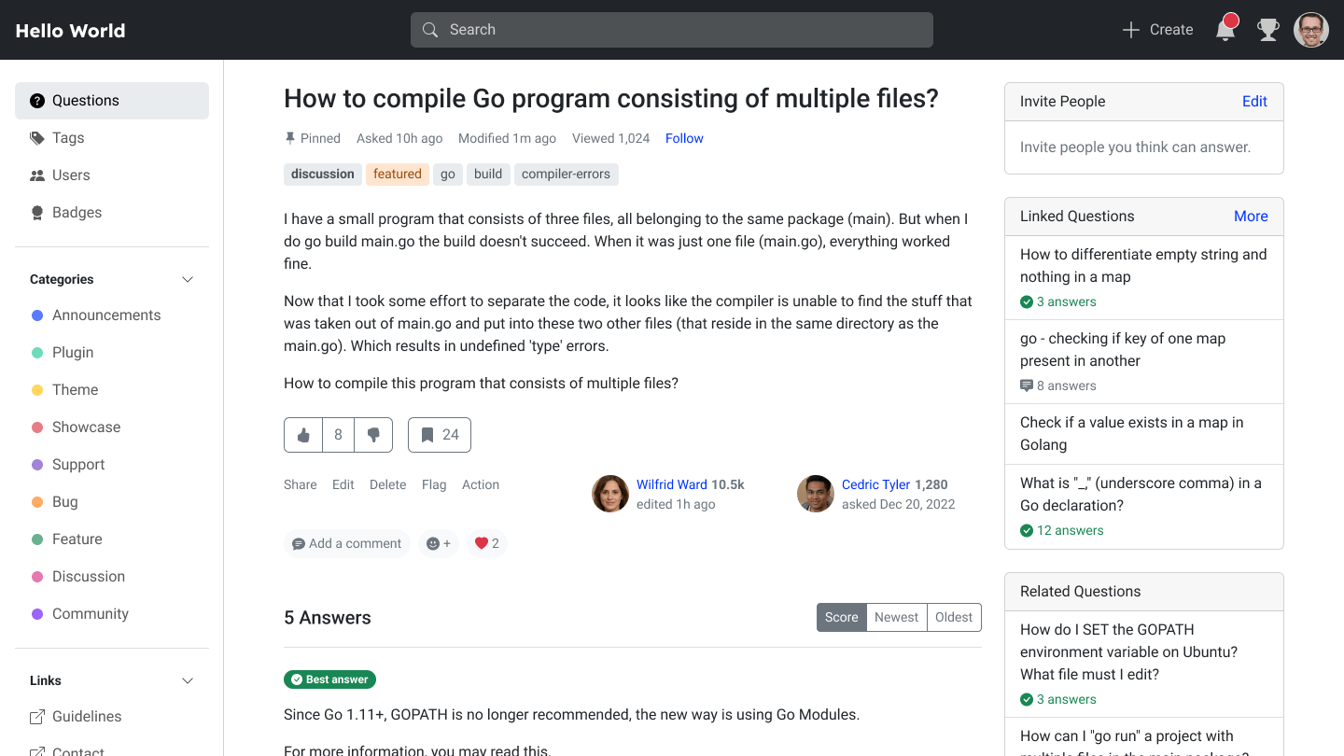Screen dimensions: 1344x756
Task: Upvote the question with the thumbs-up
Action: coord(302,434)
